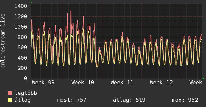Click the legtöbb legend label

[x=25, y=93]
